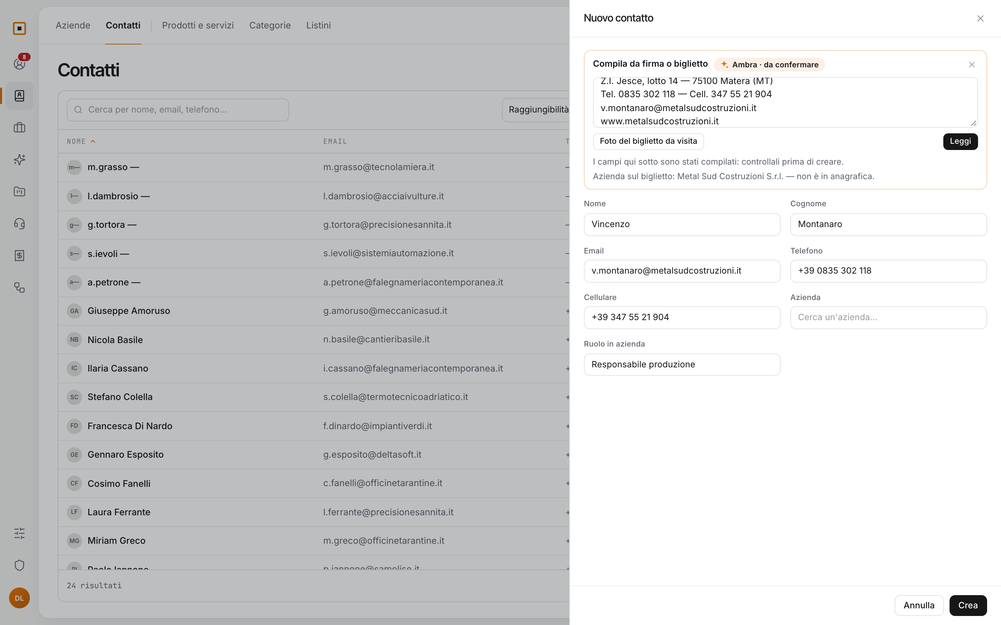Open the folder chart sidebar icon

pyautogui.click(x=19, y=191)
